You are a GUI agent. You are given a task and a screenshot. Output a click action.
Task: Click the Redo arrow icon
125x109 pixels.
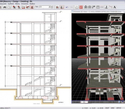tap(71, 7)
